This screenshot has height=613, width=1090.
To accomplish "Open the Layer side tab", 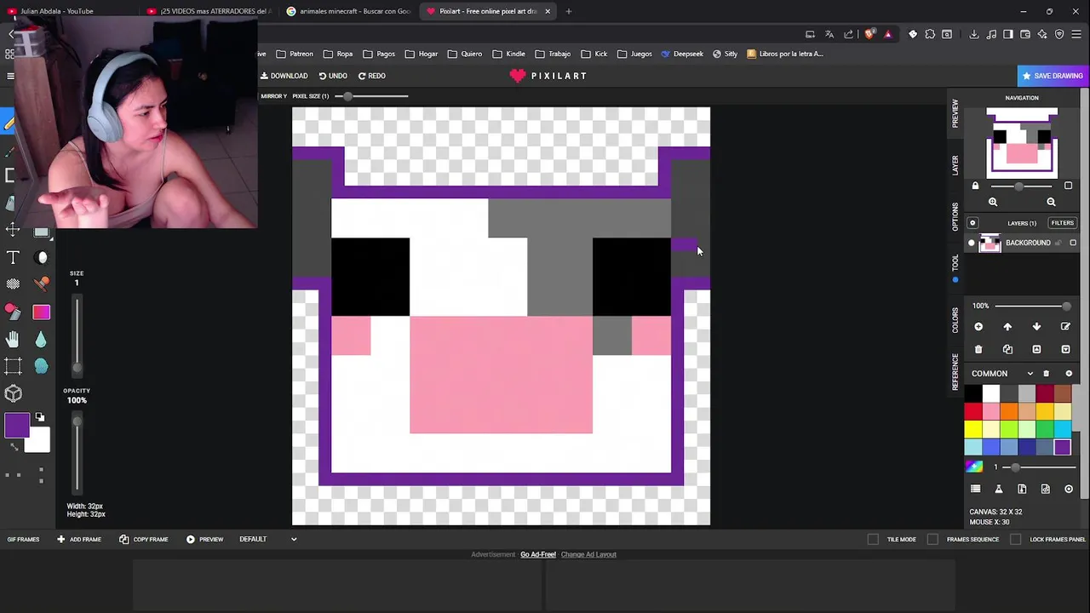I will pyautogui.click(x=955, y=165).
